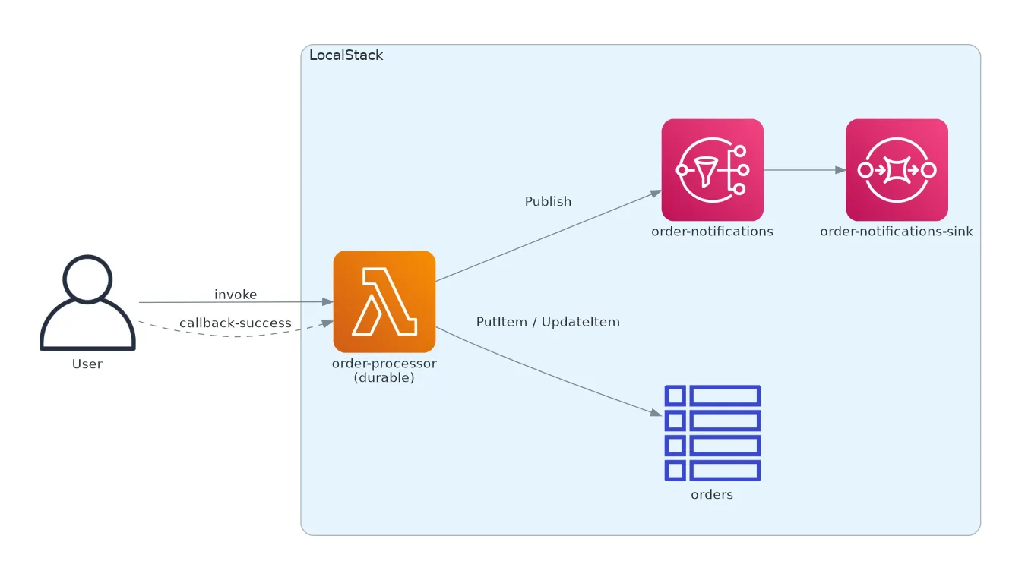Click the SNS order-notifications topic icon
Image resolution: width=1025 pixels, height=580 pixels.
point(713,169)
